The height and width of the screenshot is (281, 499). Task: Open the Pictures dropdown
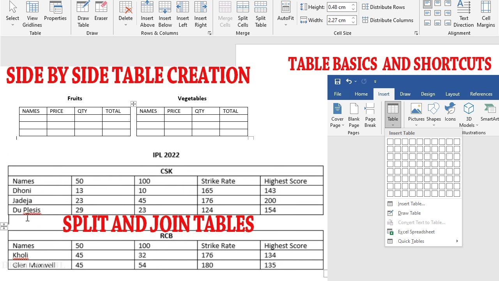(416, 115)
